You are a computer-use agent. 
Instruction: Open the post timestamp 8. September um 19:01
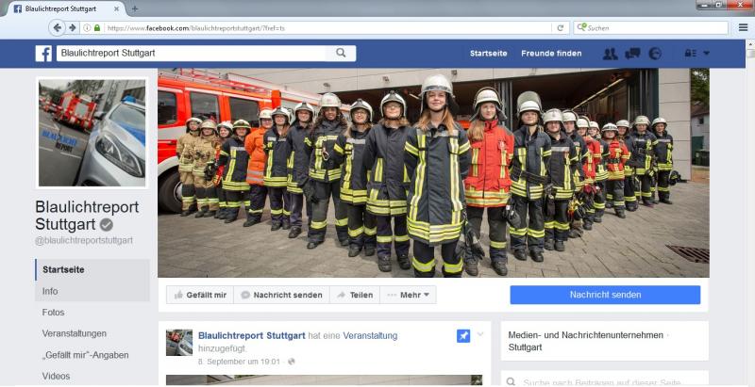coord(239,362)
